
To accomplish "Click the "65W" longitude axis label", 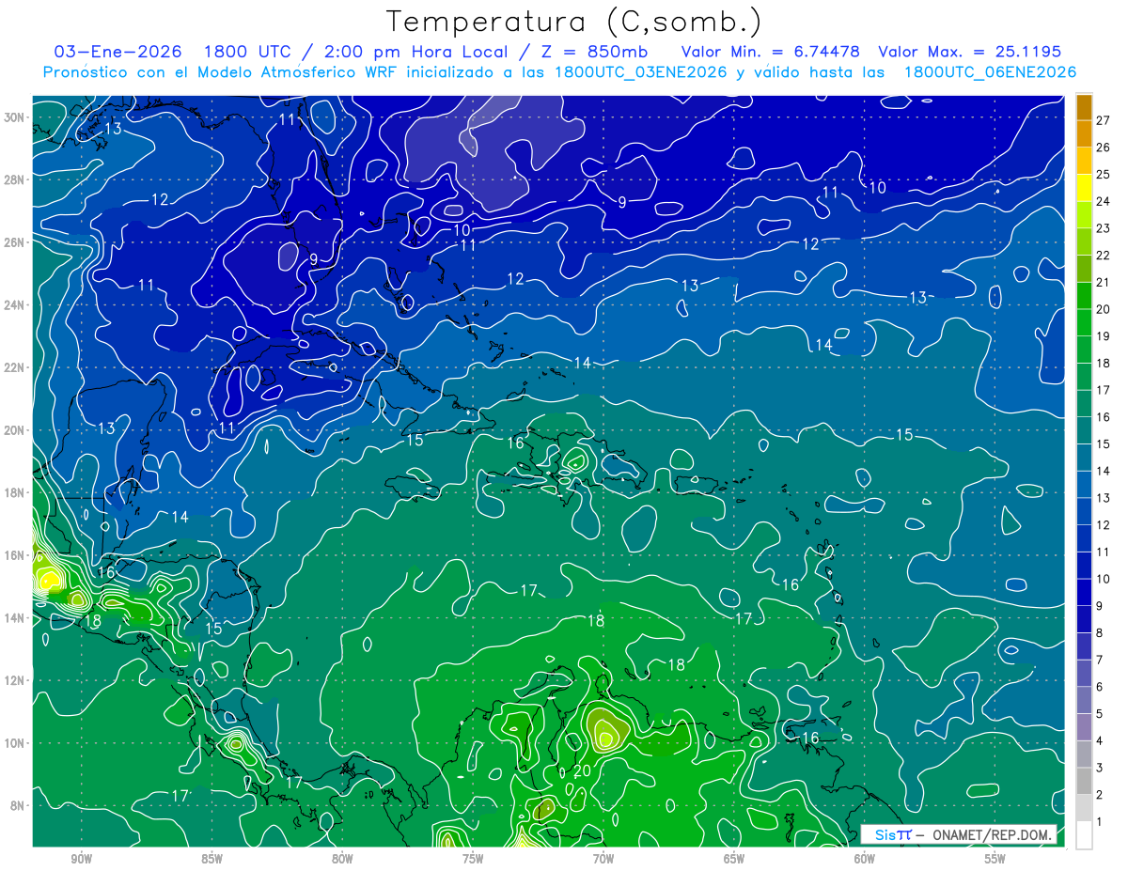I will coord(734,859).
